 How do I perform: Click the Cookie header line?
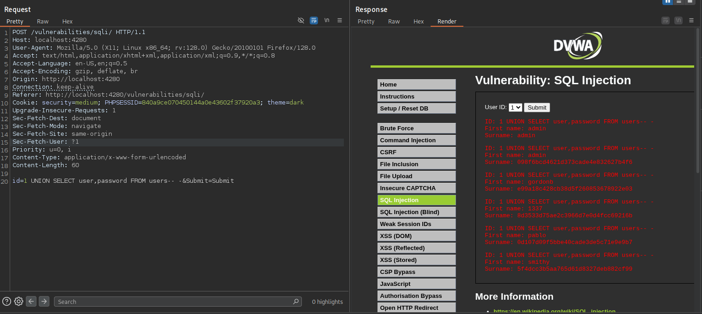158,103
